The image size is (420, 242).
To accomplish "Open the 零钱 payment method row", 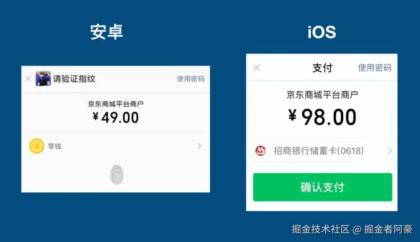I will (116, 146).
